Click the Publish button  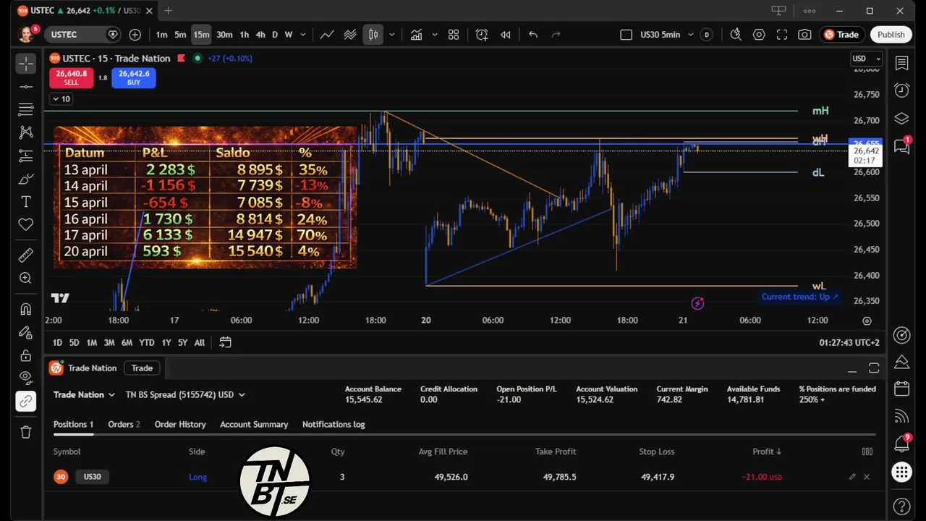(891, 35)
